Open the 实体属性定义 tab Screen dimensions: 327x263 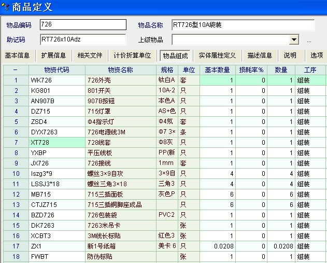tap(217, 56)
